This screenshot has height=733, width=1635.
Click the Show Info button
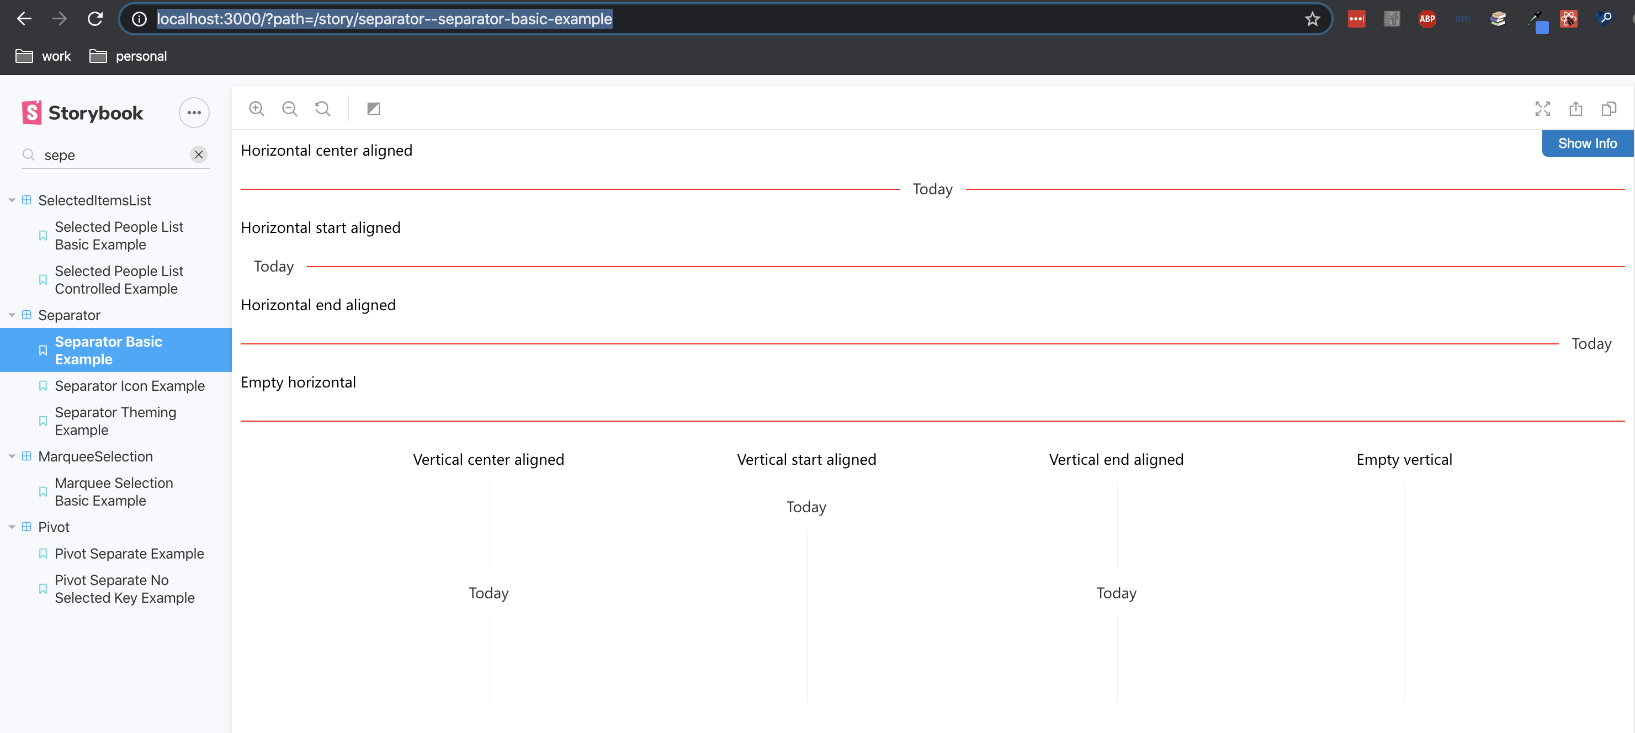tap(1587, 143)
